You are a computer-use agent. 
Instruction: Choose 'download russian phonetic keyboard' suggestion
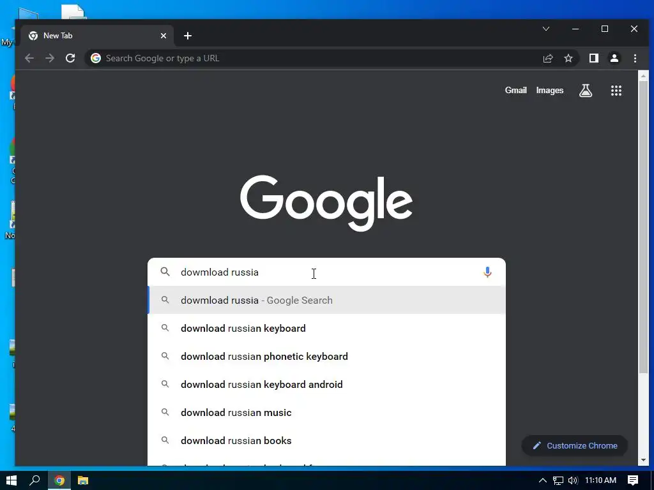point(326,356)
